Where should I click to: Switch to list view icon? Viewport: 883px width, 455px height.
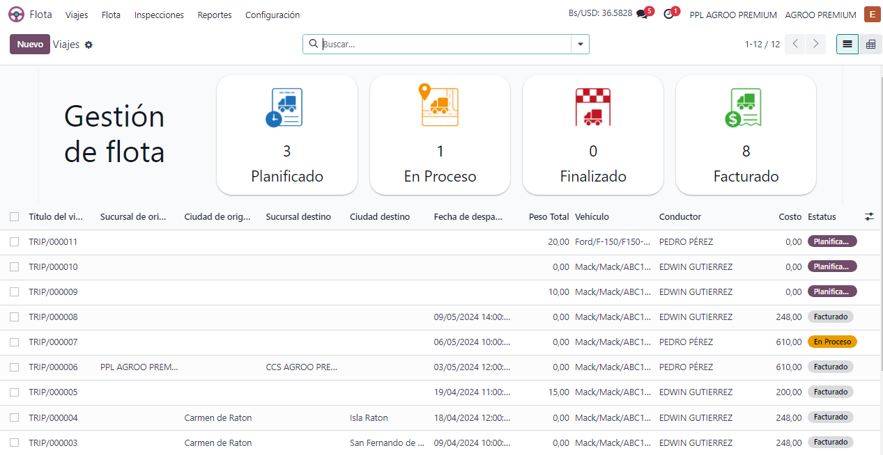(x=847, y=44)
